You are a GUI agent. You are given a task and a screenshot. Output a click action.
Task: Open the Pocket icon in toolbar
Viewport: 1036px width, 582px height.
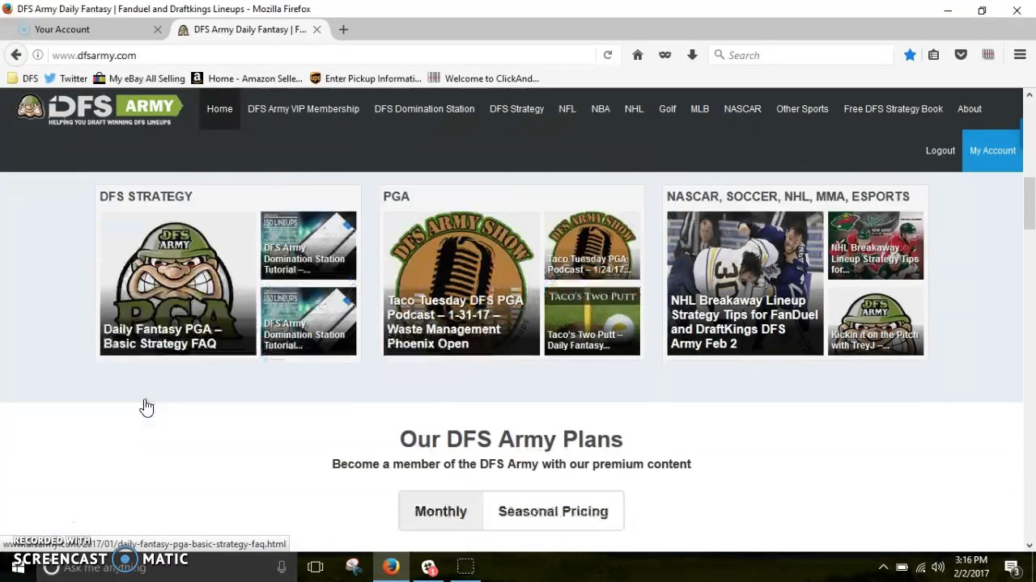click(961, 55)
